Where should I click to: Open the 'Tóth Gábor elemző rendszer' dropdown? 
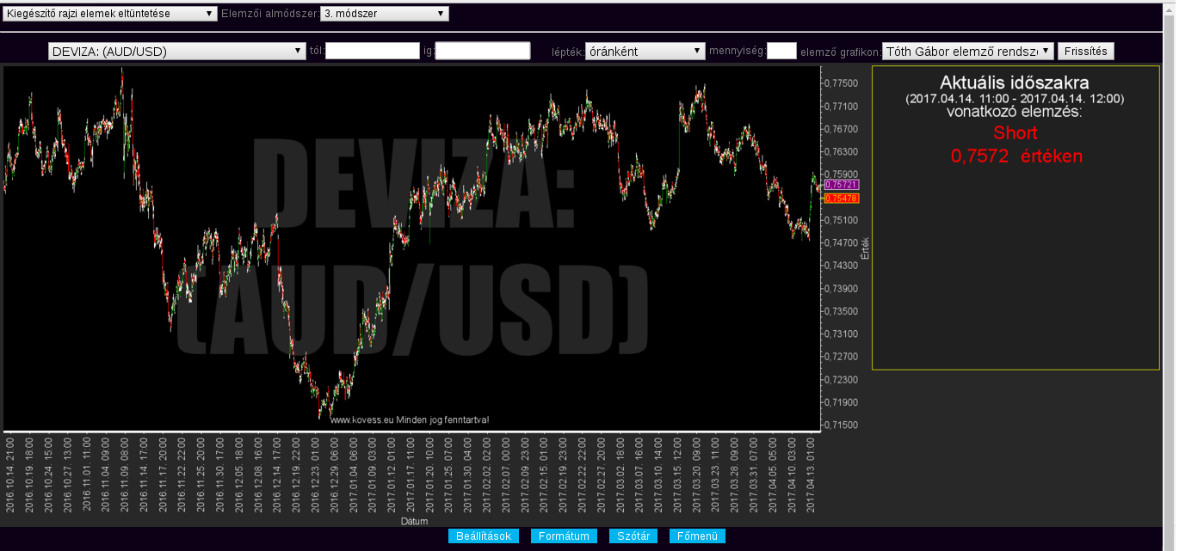click(967, 52)
